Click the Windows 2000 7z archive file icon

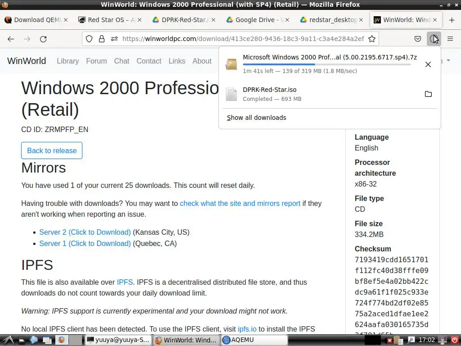pos(231,64)
